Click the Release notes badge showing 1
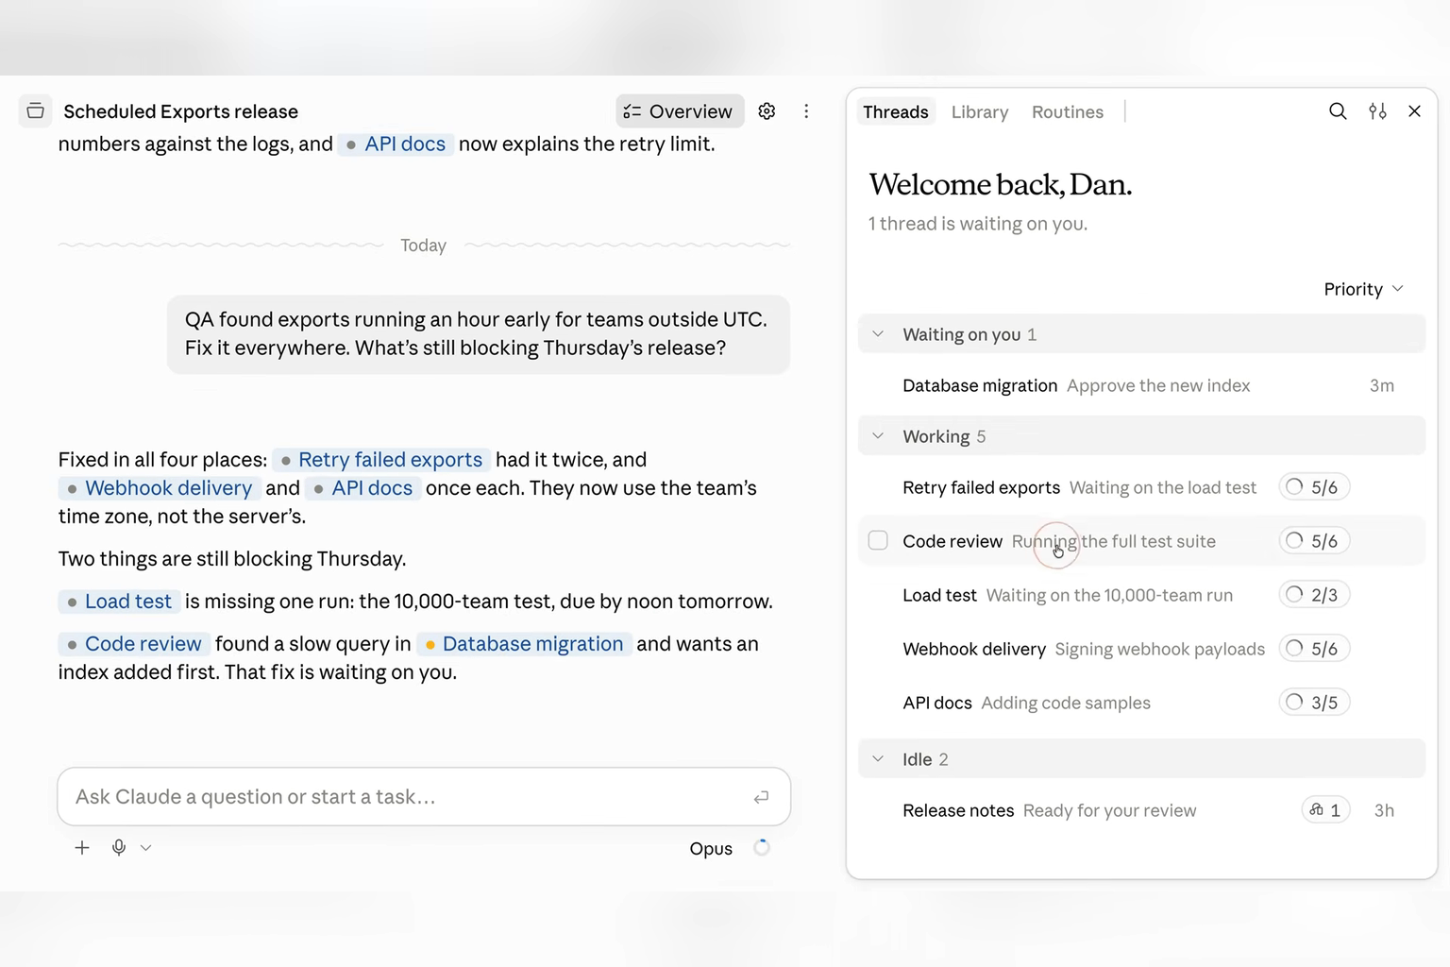The width and height of the screenshot is (1450, 967). tap(1325, 810)
